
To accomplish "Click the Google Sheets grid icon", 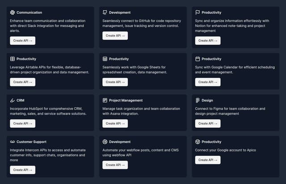I will tap(105, 59).
